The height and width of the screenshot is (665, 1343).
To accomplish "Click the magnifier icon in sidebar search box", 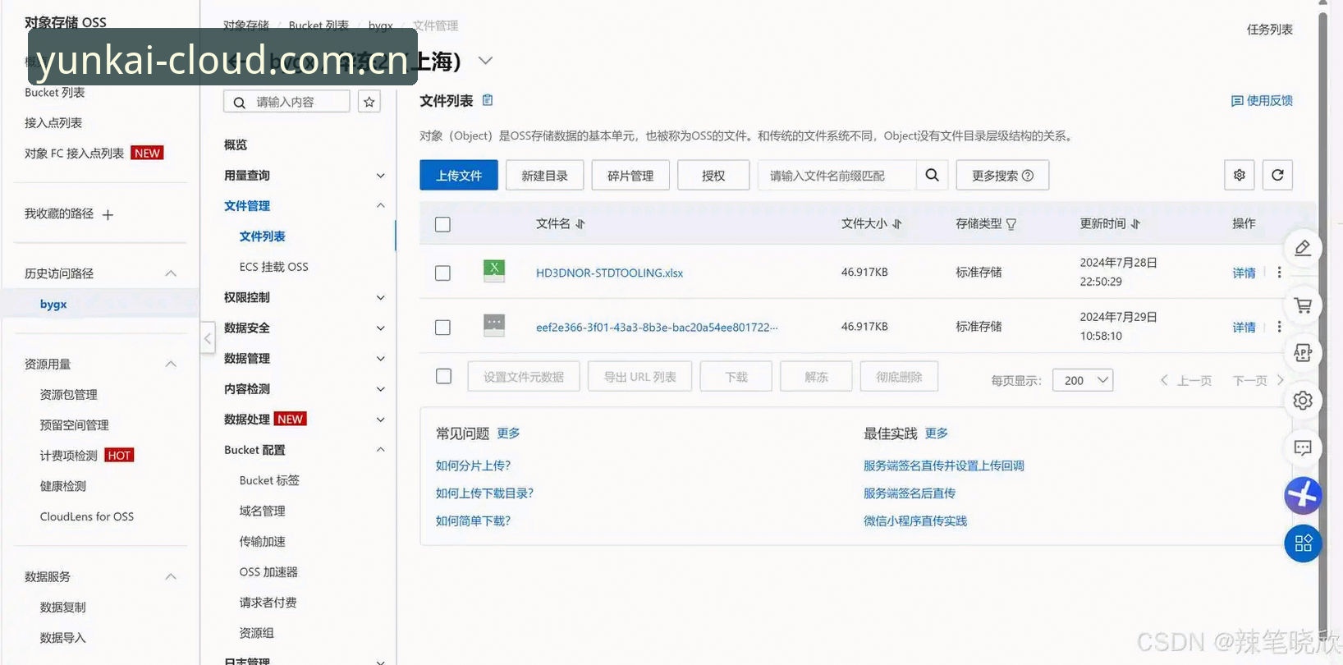I will (239, 103).
